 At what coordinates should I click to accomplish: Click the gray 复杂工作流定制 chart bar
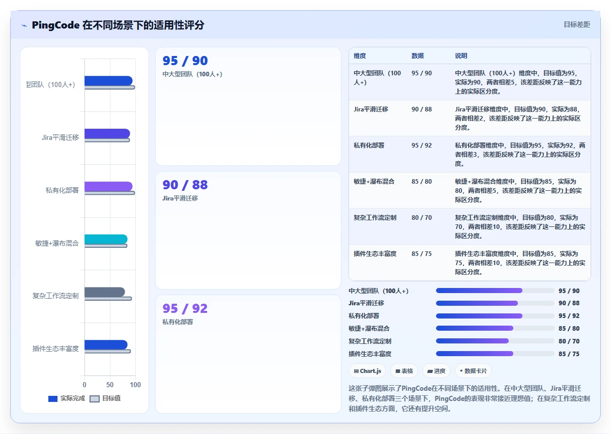(105, 292)
